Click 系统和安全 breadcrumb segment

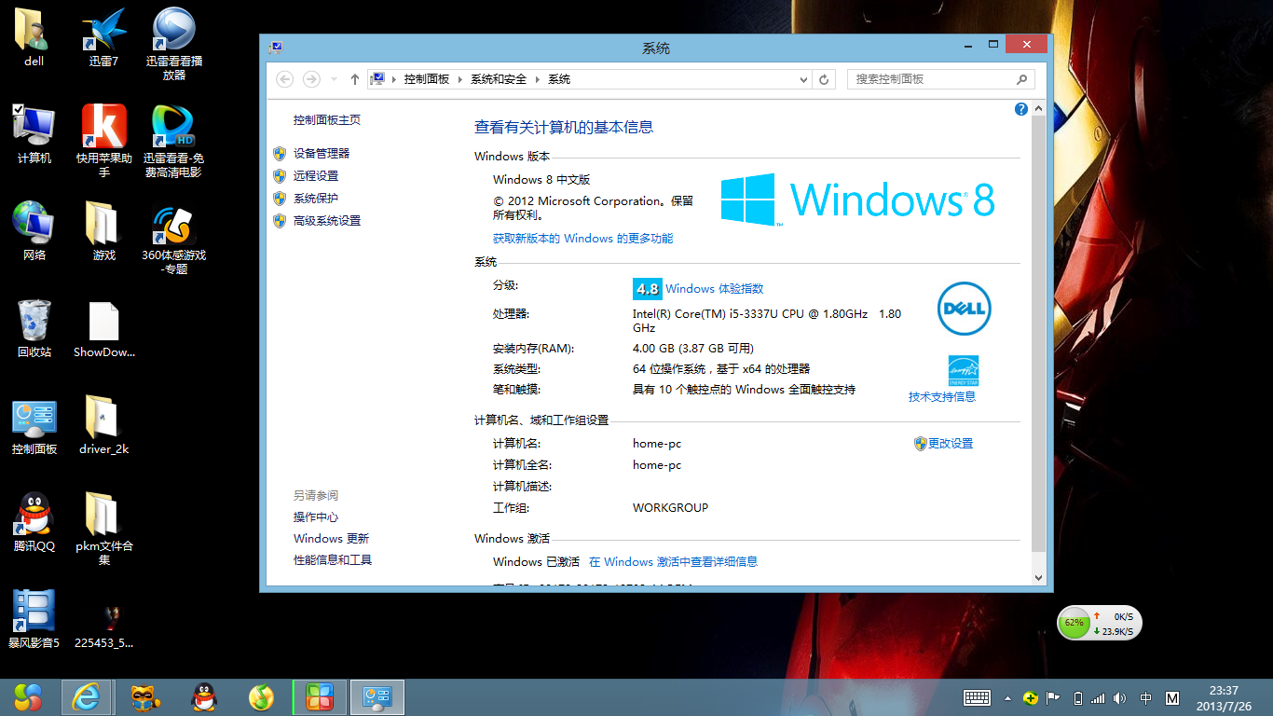click(x=499, y=79)
